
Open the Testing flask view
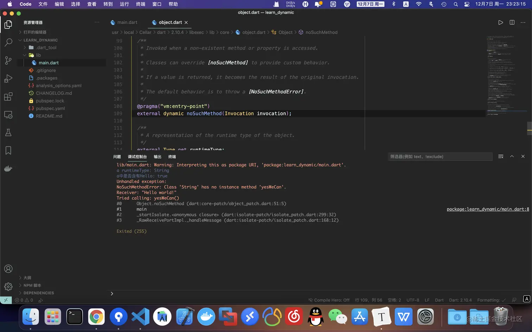(x=8, y=132)
